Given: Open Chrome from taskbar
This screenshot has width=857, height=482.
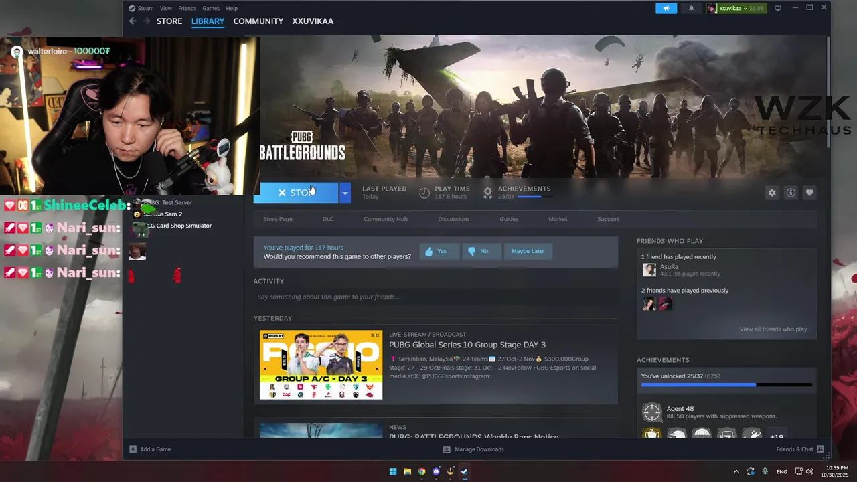Looking at the screenshot, I should pos(422,471).
